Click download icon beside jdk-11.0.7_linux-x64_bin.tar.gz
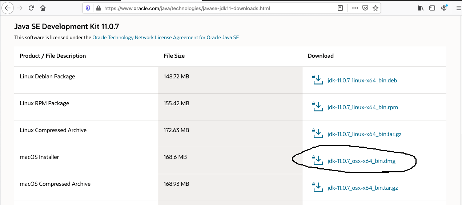The height and width of the screenshot is (205, 462). point(318,134)
